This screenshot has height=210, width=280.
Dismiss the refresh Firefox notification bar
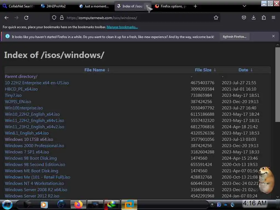click(x=273, y=36)
